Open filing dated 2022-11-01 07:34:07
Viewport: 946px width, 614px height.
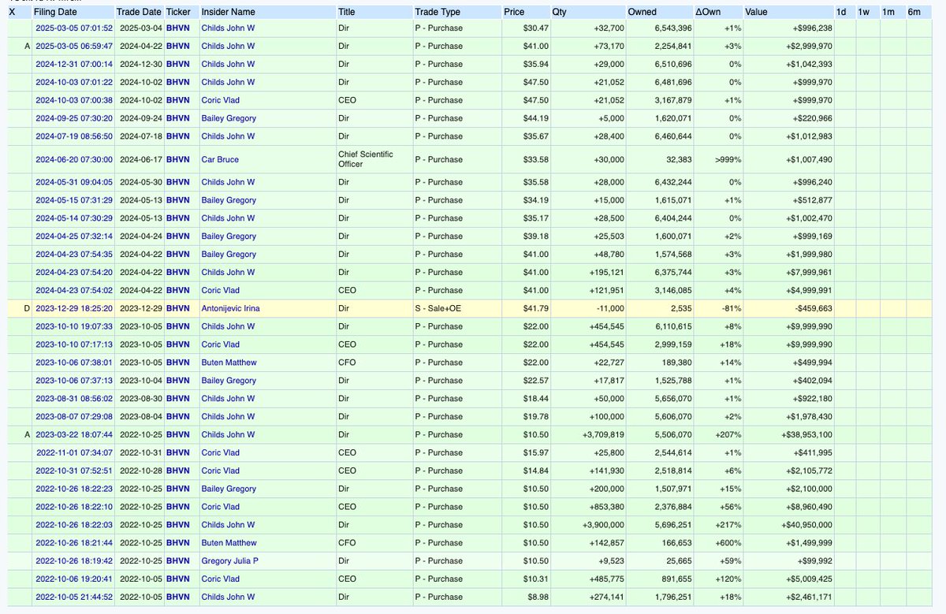pyautogui.click(x=74, y=452)
